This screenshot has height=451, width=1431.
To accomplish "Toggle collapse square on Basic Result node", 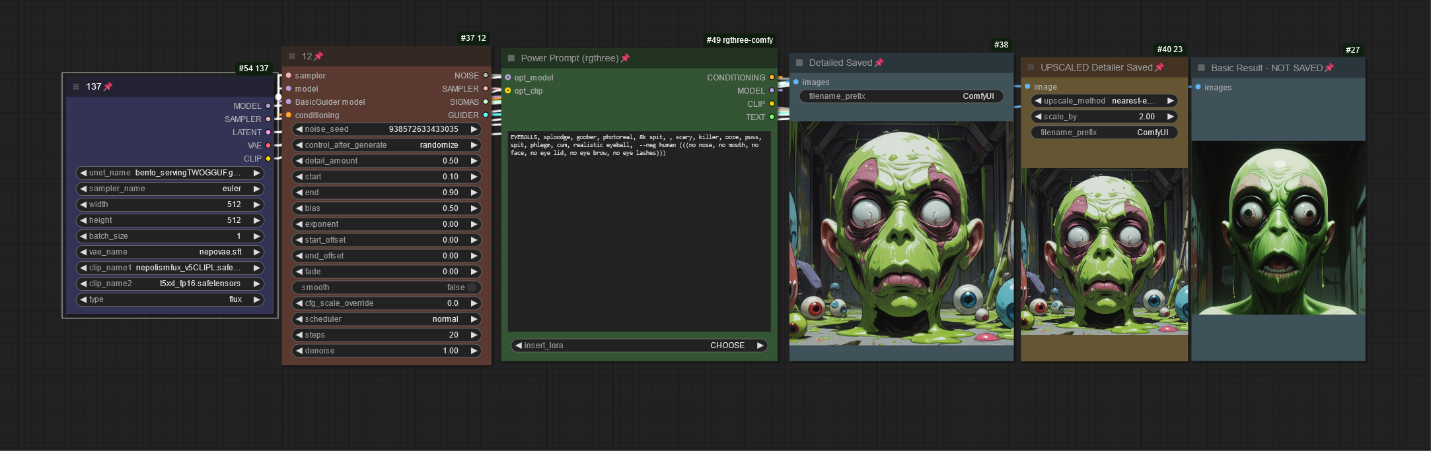I will tap(1201, 68).
